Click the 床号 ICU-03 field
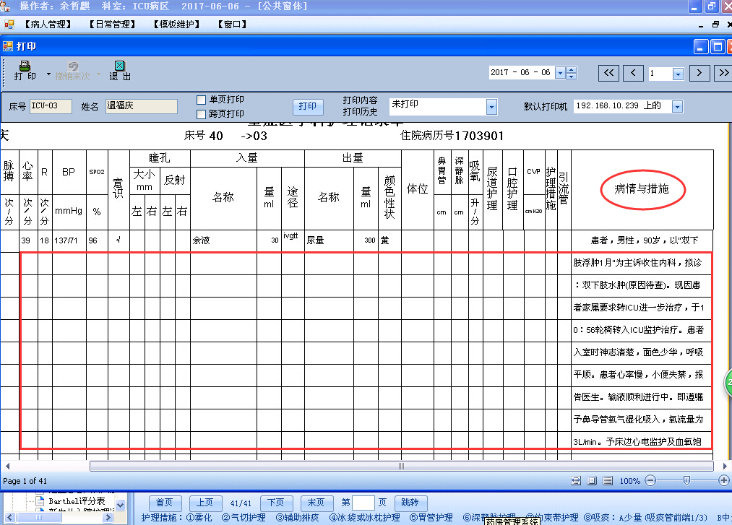This screenshot has width=732, height=525. click(x=51, y=106)
